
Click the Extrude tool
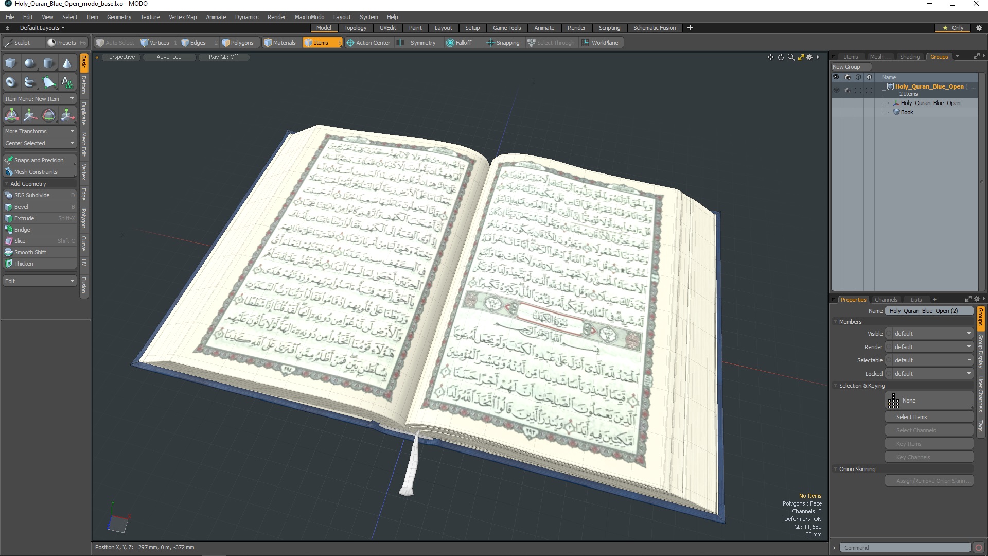pyautogui.click(x=40, y=218)
